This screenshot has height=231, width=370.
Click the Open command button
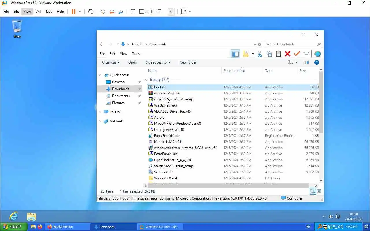pyautogui.click(x=132, y=62)
